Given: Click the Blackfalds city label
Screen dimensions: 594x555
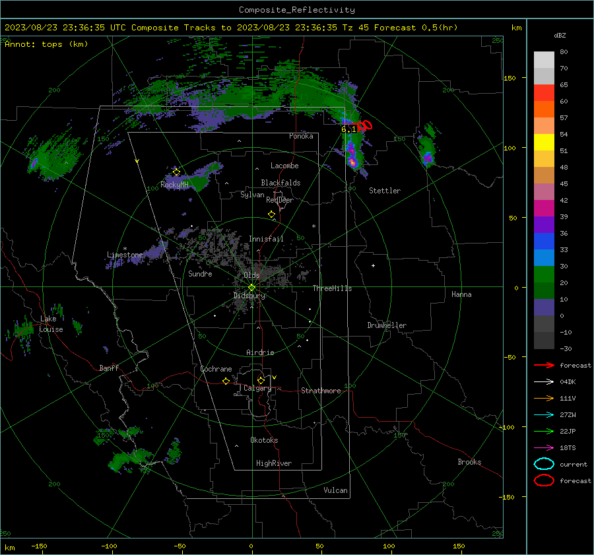Looking at the screenshot, I should point(280,183).
